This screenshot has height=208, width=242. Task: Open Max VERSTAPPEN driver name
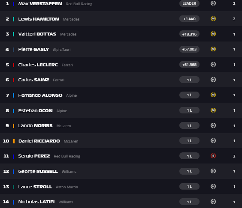pos(40,4)
